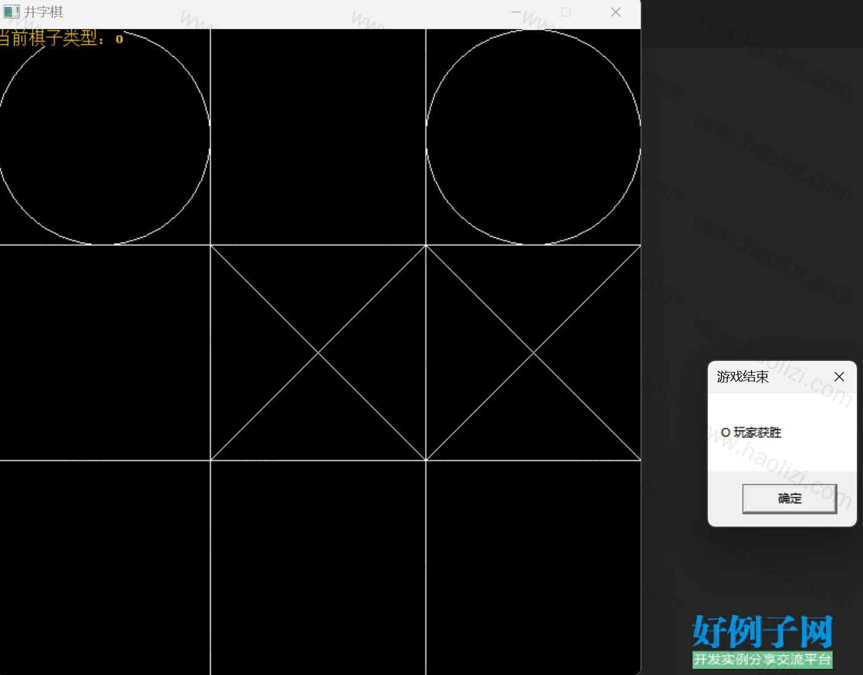Click the top-left cell containing a circle
This screenshot has height=675, width=863.
tap(105, 137)
